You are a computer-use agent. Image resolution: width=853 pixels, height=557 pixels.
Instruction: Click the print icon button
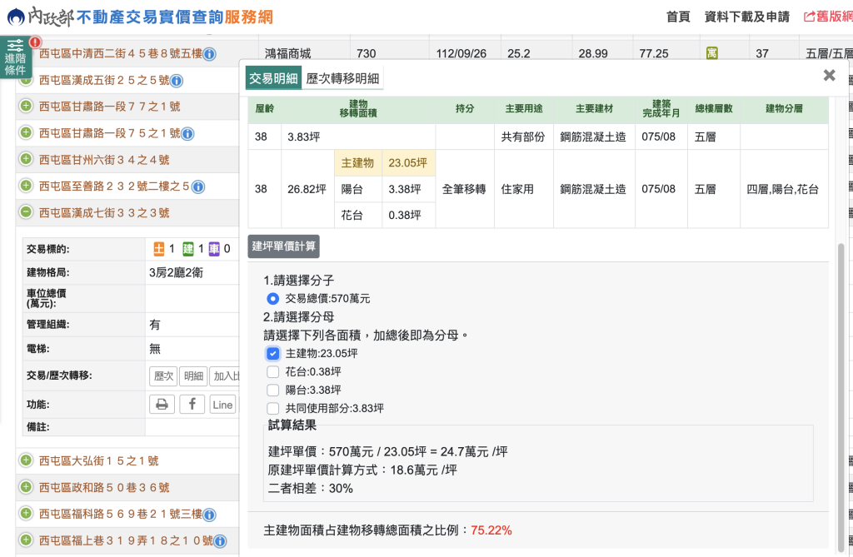coord(162,404)
